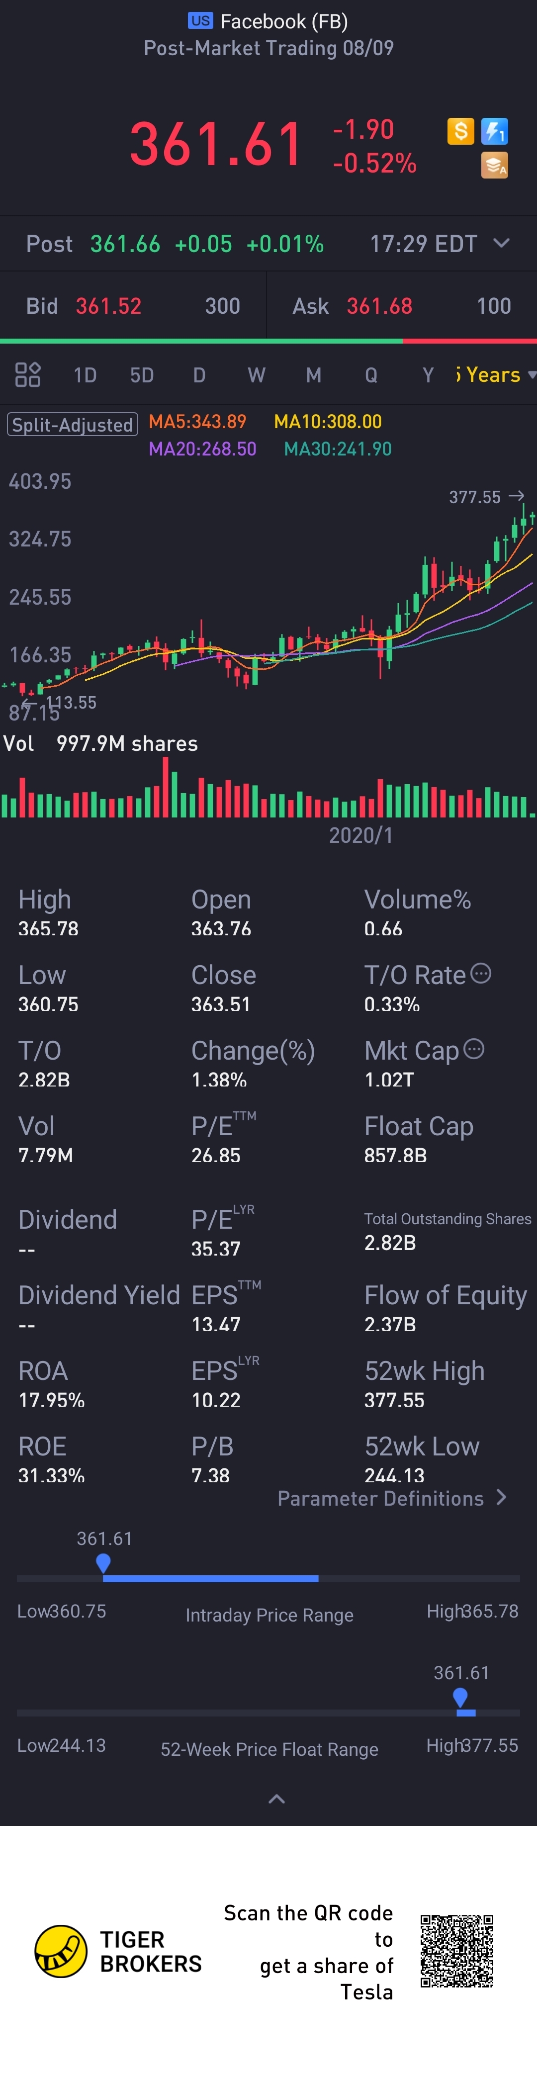This screenshot has width=537, height=2077.
Task: Tap the orange dollar sign badge icon
Action: tap(460, 131)
